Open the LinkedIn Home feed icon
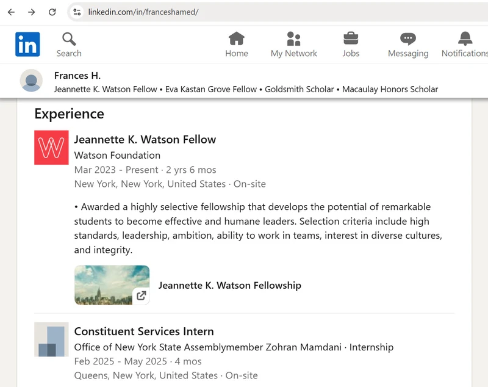The width and height of the screenshot is (488, 387). (x=237, y=39)
